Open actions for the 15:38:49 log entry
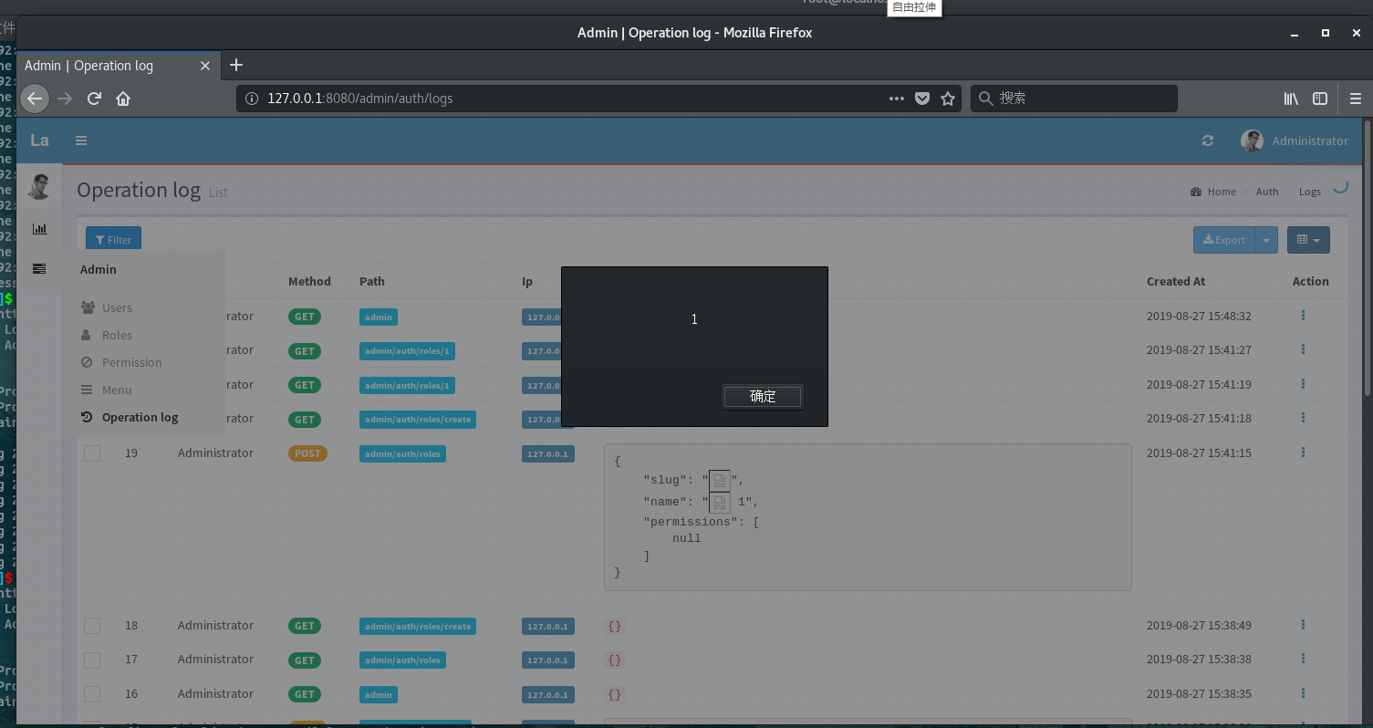 tap(1303, 625)
